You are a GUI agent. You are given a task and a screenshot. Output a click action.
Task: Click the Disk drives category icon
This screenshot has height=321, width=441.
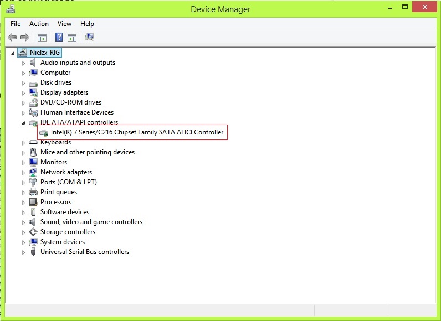click(x=33, y=84)
